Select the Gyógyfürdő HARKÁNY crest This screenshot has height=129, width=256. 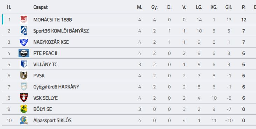point(24,87)
